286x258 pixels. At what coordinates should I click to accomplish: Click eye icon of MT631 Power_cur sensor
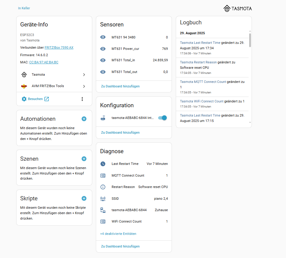click(103, 49)
